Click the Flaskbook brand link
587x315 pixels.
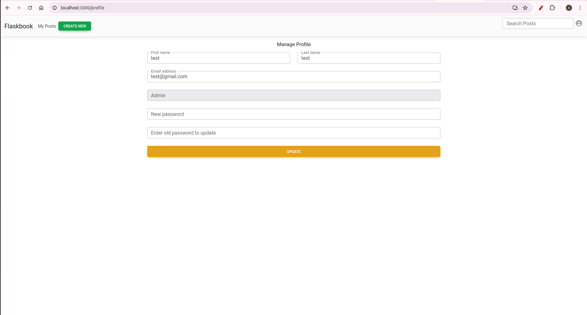[19, 26]
